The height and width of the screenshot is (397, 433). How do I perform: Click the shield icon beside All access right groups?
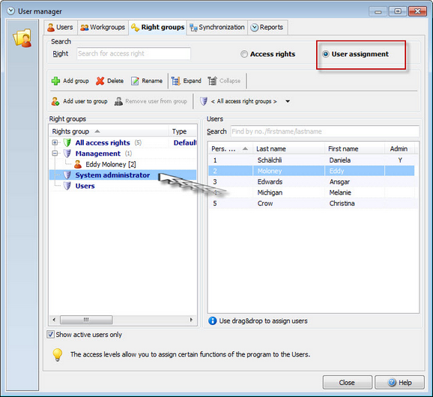pos(204,101)
